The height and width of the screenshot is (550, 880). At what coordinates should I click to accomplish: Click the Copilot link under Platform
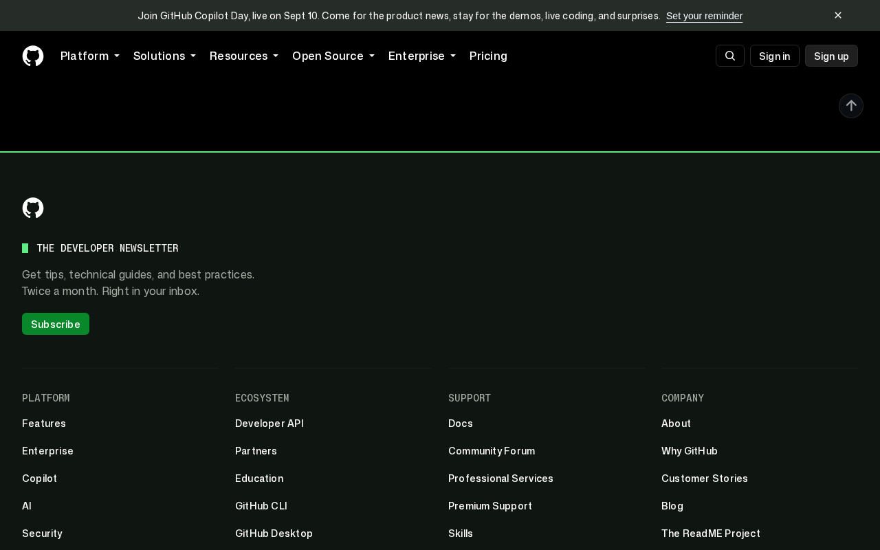click(39, 478)
